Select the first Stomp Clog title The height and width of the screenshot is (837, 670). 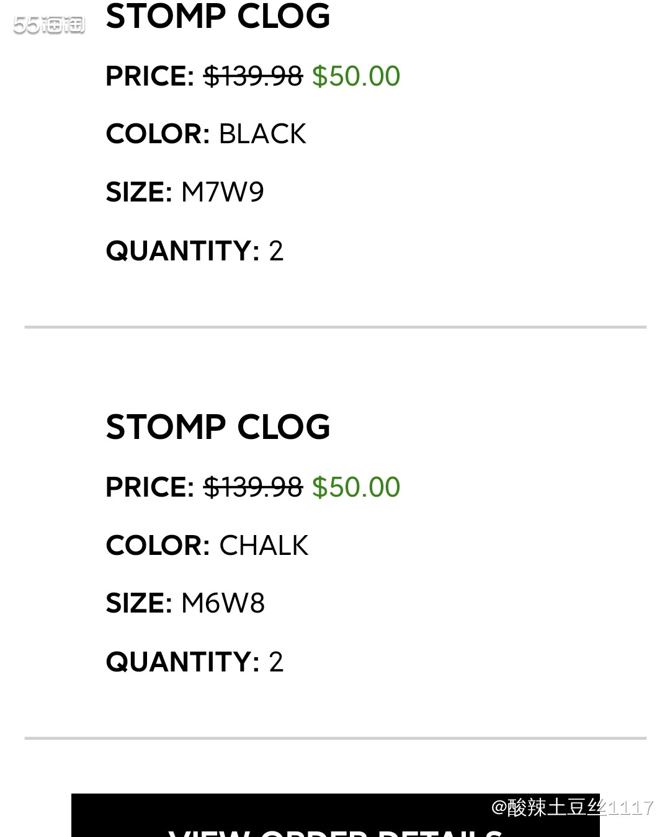pos(218,16)
